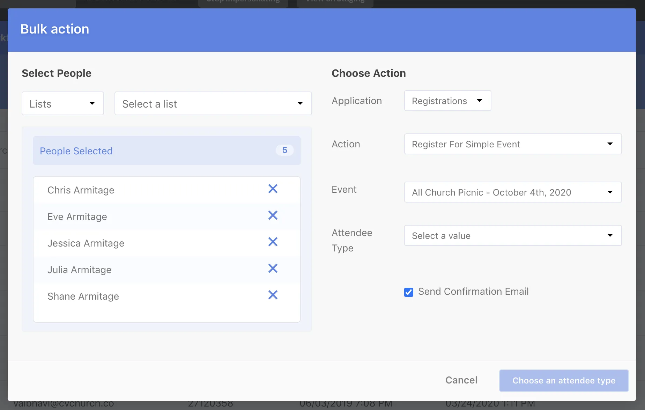The image size is (645, 410).
Task: Open the Application Registrations dropdown
Action: pyautogui.click(x=447, y=101)
